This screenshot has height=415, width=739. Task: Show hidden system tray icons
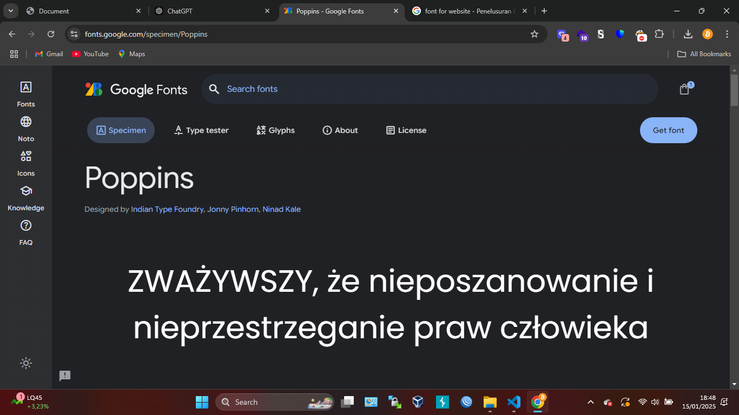(x=591, y=402)
